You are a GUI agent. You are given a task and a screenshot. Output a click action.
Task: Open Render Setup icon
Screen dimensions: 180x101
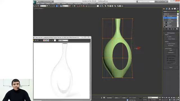(118, 6)
